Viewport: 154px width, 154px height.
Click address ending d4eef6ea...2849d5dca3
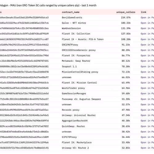(24, 18)
